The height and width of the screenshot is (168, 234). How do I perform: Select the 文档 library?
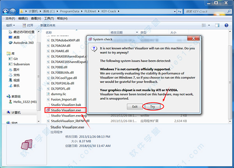14,75
